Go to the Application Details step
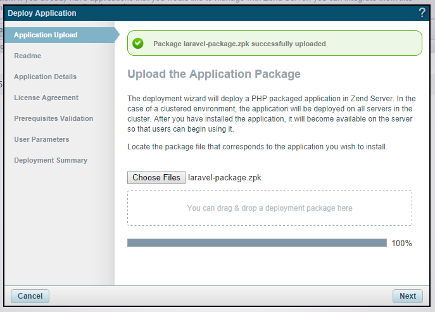 coord(45,77)
